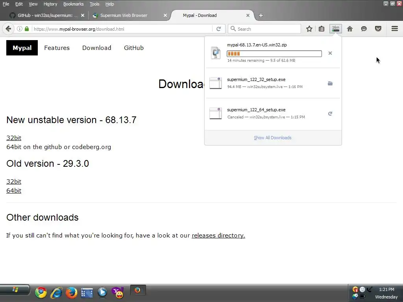The height and width of the screenshot is (302, 403).
Task: Go back with the browser back arrow
Action: click(8, 29)
